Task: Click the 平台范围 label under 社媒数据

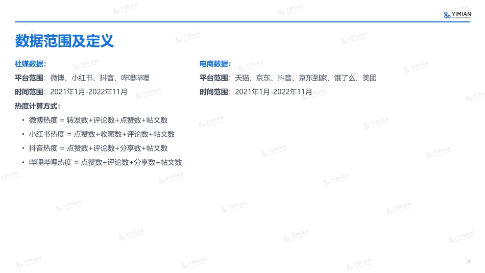Action: 29,78
